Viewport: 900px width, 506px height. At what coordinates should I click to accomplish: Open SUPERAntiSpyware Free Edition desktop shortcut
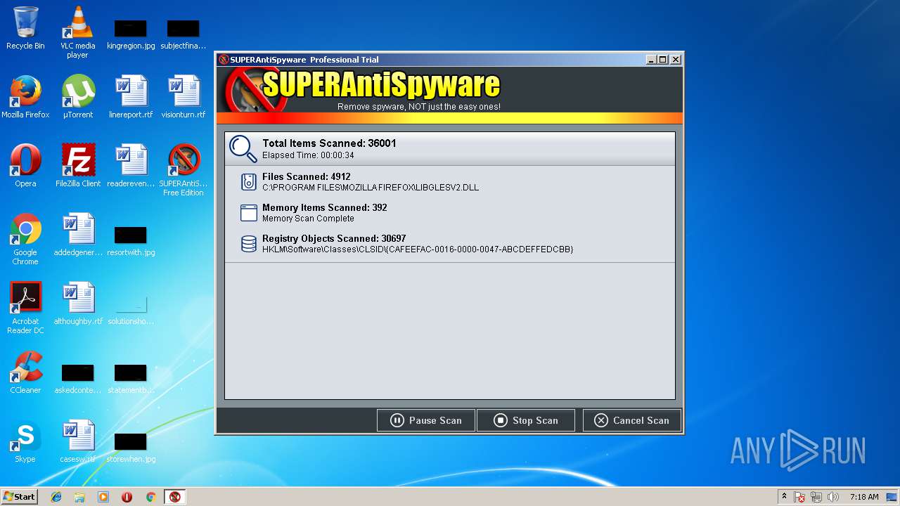click(184, 171)
